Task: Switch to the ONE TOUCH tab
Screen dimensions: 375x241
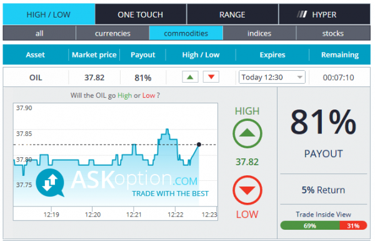Action: click(141, 14)
